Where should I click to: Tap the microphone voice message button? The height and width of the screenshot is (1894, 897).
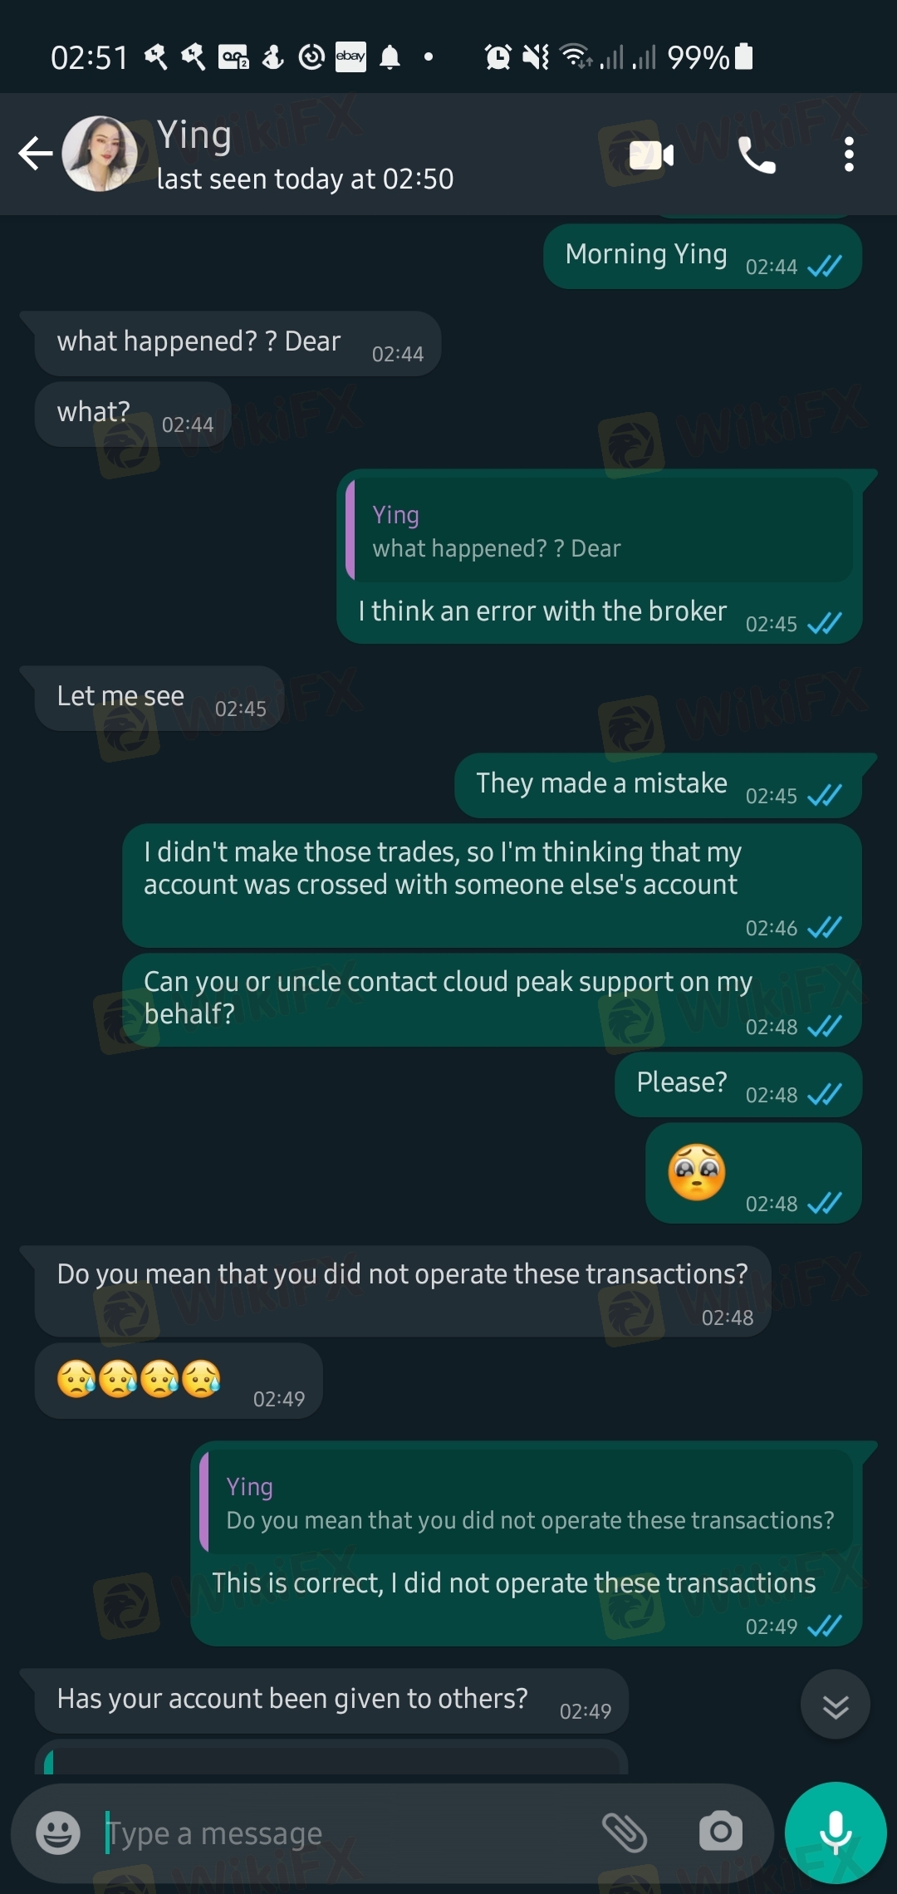836,1832
